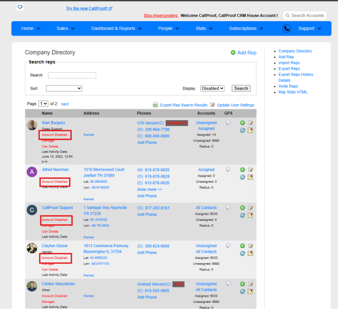The height and width of the screenshot is (309, 338).
Task: Click the Search reps text input field
Action: (72, 75)
